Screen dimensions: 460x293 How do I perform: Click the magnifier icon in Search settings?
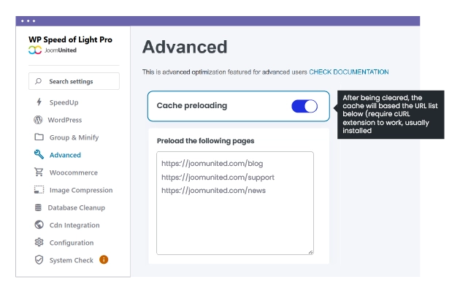click(39, 81)
